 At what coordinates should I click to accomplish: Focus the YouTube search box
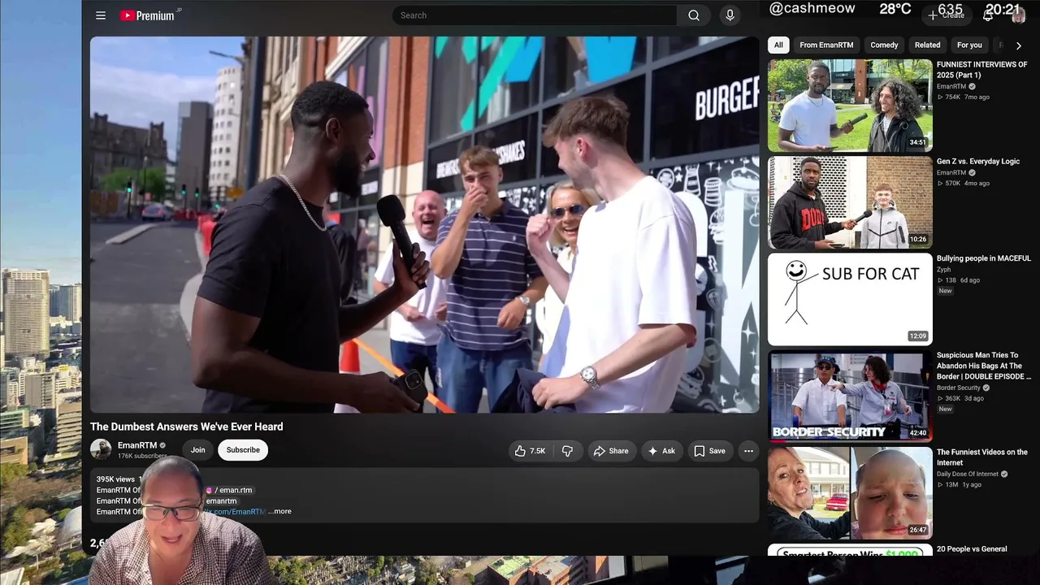coord(535,15)
